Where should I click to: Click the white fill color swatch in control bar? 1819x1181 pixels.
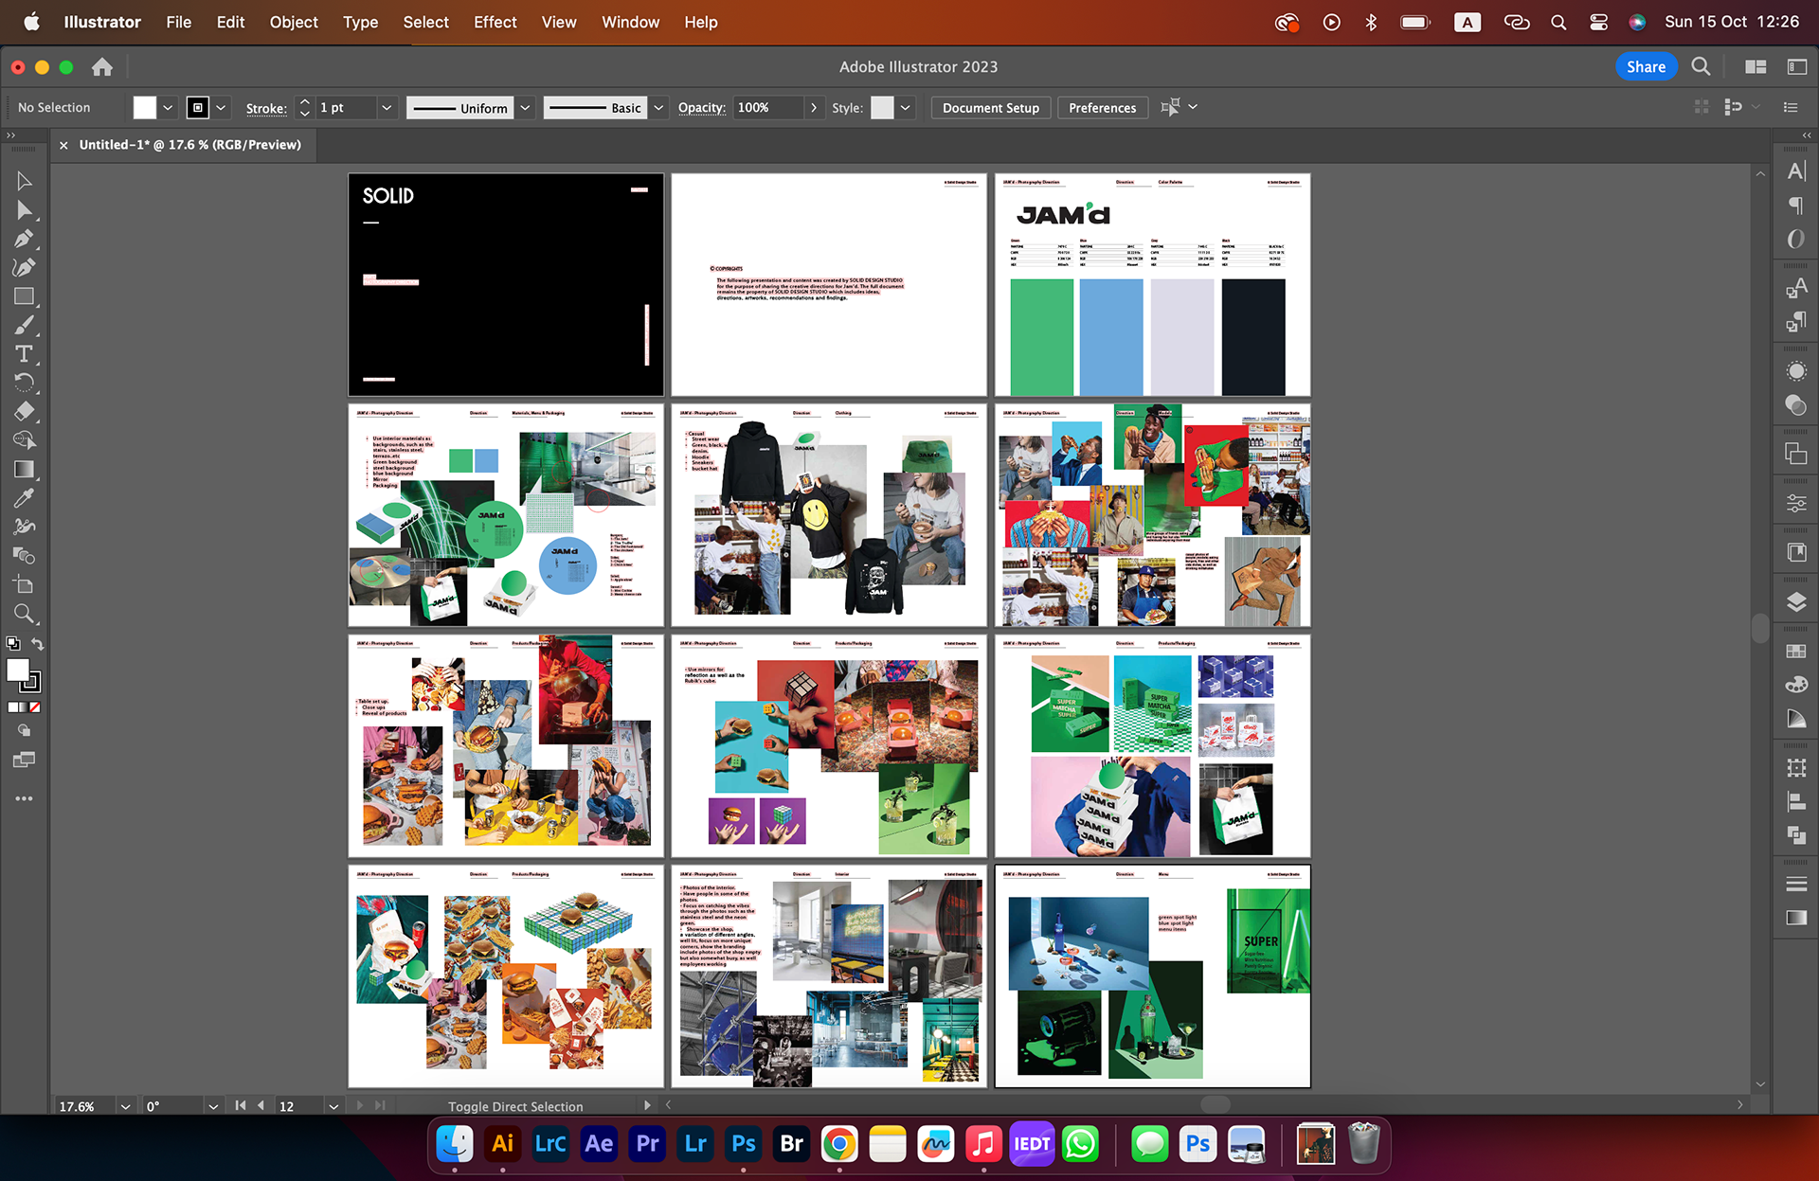point(144,108)
